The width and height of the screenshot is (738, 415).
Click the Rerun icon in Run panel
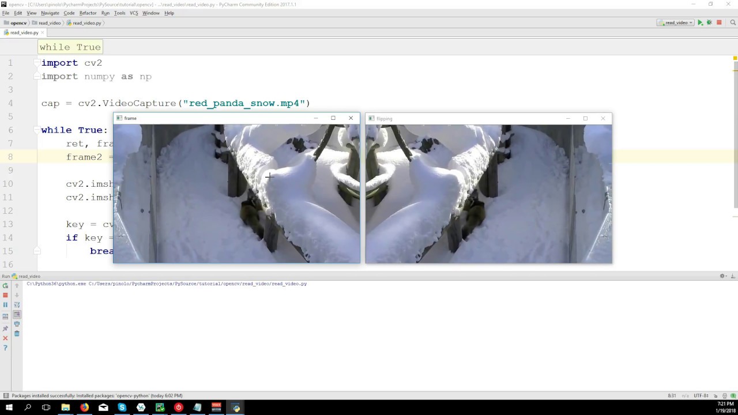(5, 285)
